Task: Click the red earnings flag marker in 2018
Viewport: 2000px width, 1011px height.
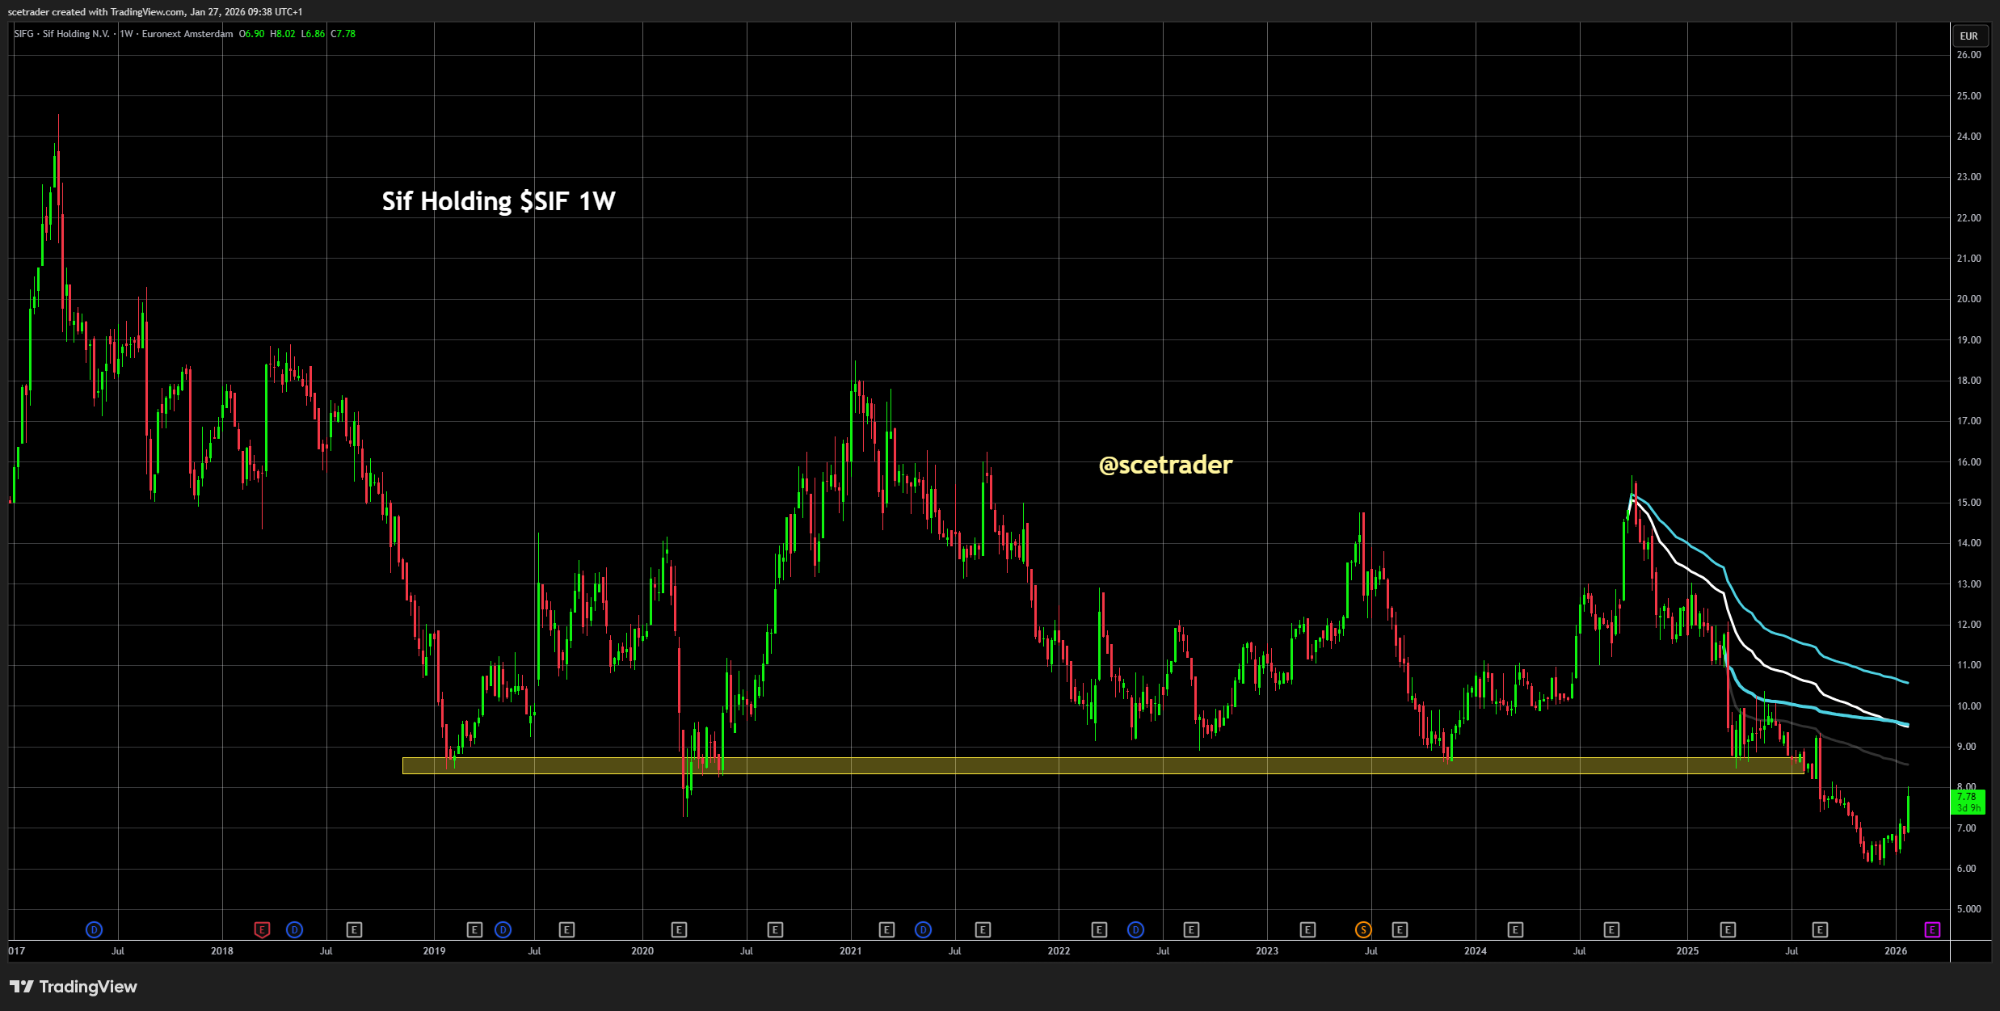Action: pos(262,929)
